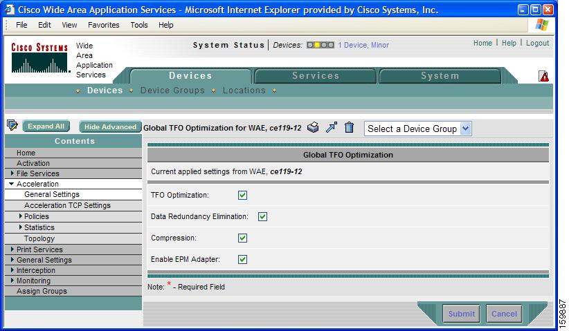
Task: Select the Devices sub-navigation item
Action: click(105, 90)
